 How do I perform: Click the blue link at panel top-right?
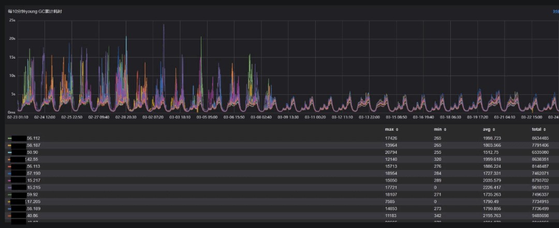tap(555, 11)
